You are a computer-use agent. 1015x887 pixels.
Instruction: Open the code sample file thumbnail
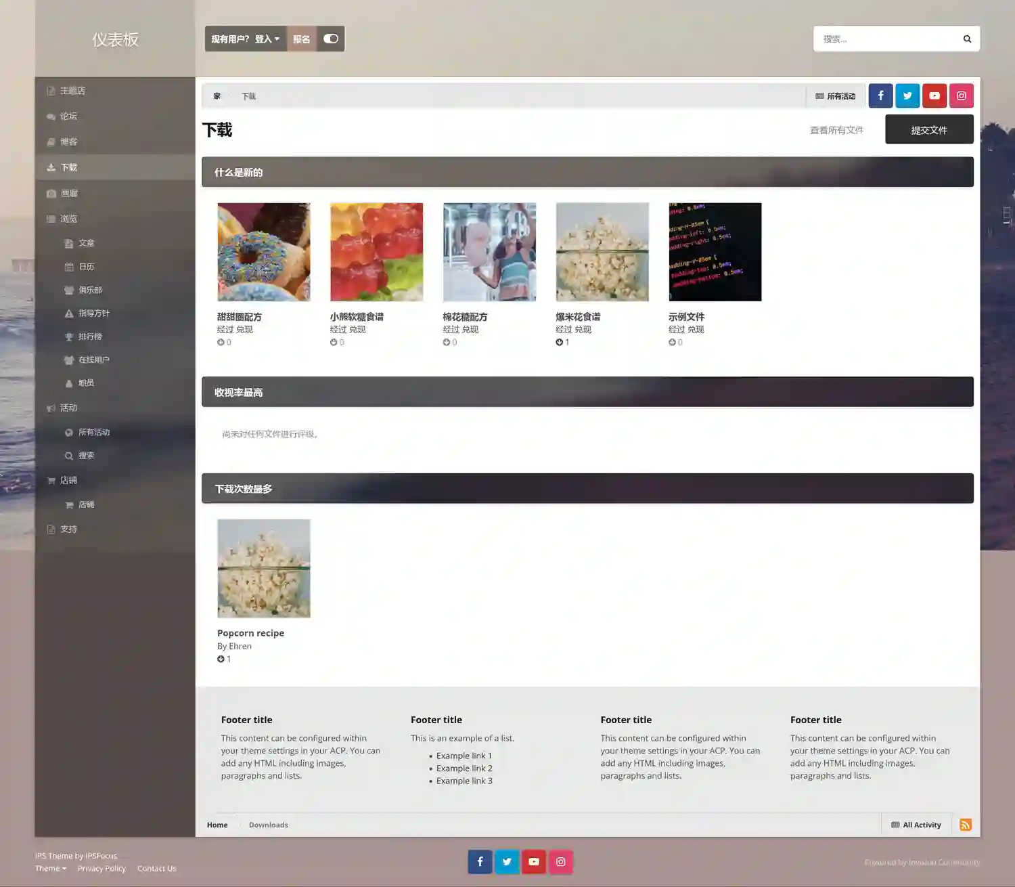715,252
